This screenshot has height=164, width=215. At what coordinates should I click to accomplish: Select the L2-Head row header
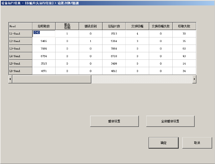tap(20, 41)
